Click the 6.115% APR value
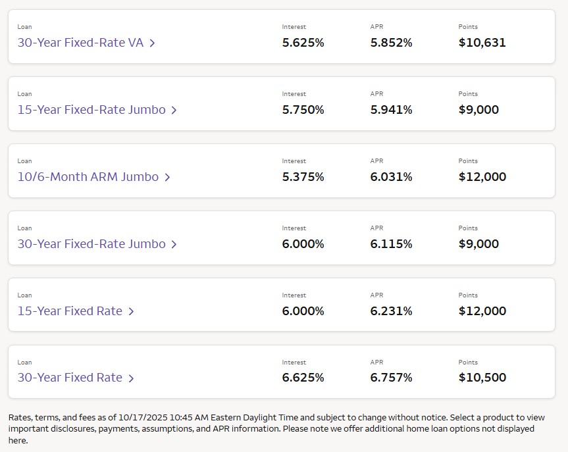The width and height of the screenshot is (568, 452). tap(391, 244)
